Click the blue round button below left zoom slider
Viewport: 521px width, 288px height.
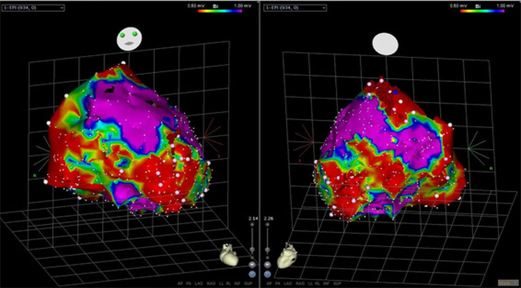(x=252, y=274)
